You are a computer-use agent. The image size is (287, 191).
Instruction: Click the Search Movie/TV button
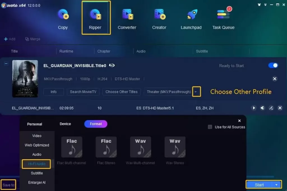[x=83, y=92]
